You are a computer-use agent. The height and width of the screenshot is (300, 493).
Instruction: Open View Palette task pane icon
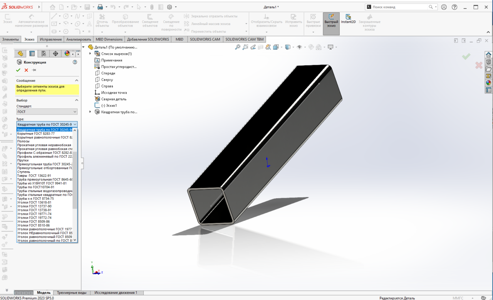pyautogui.click(x=488, y=76)
